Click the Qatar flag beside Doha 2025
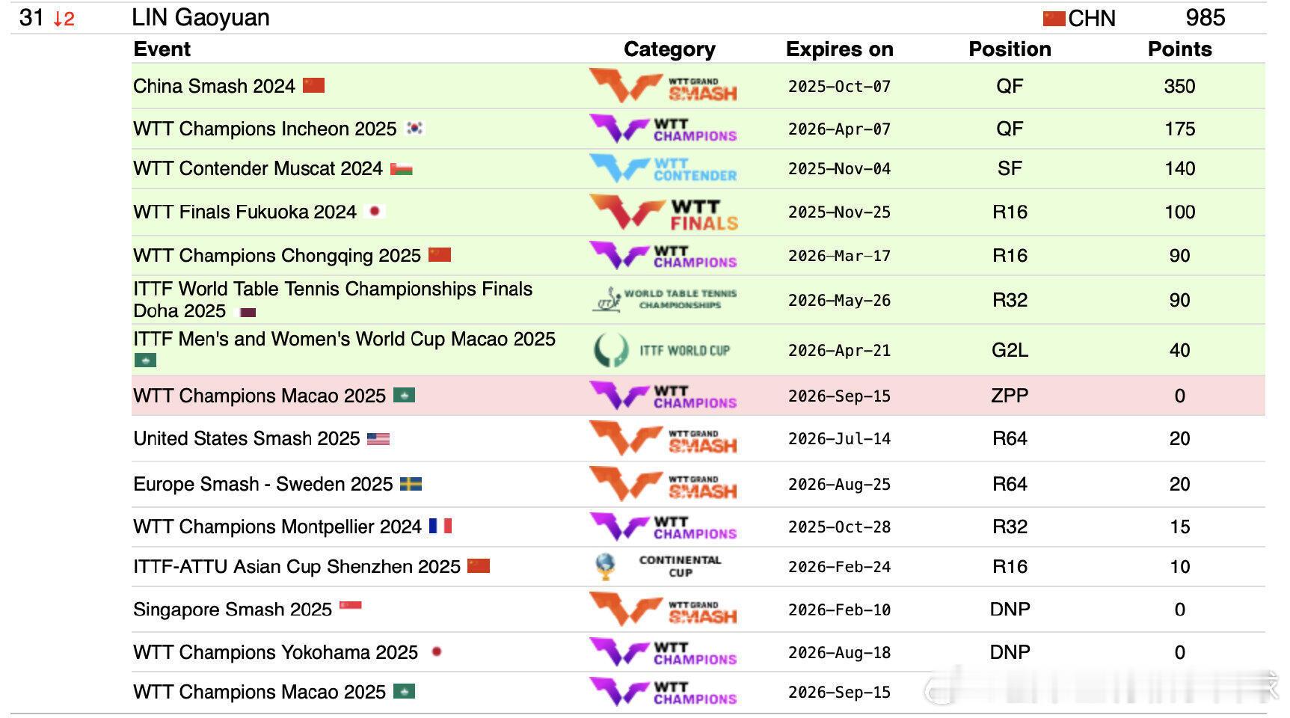 coord(245,312)
